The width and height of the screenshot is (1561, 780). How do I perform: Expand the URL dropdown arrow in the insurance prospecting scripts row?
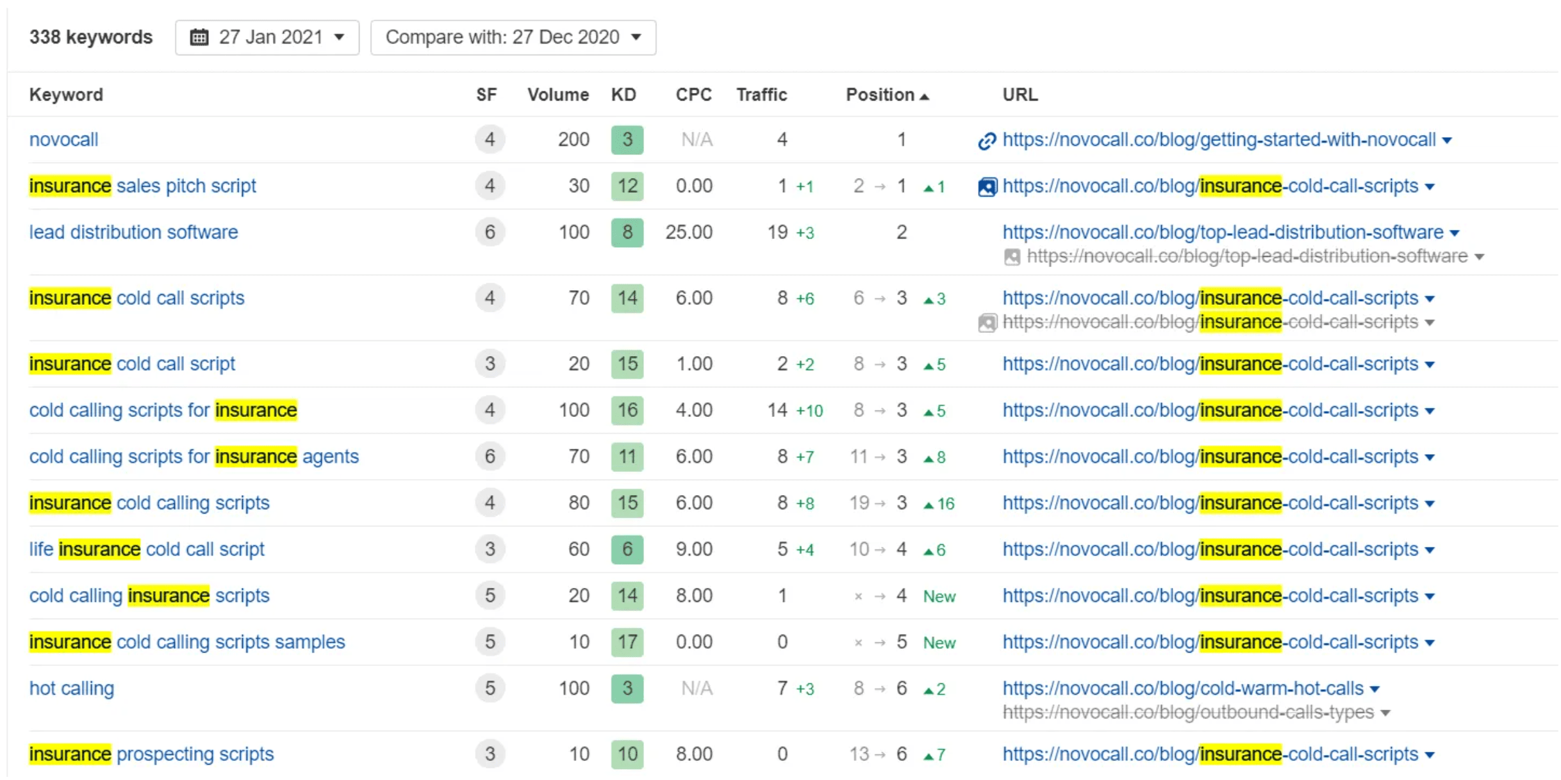(x=1430, y=755)
